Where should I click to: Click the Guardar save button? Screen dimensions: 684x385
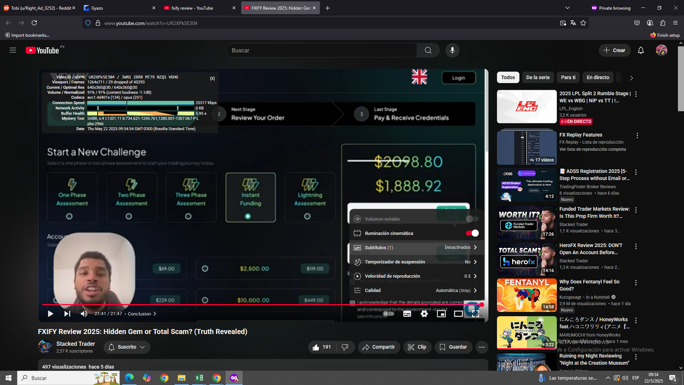click(454, 347)
